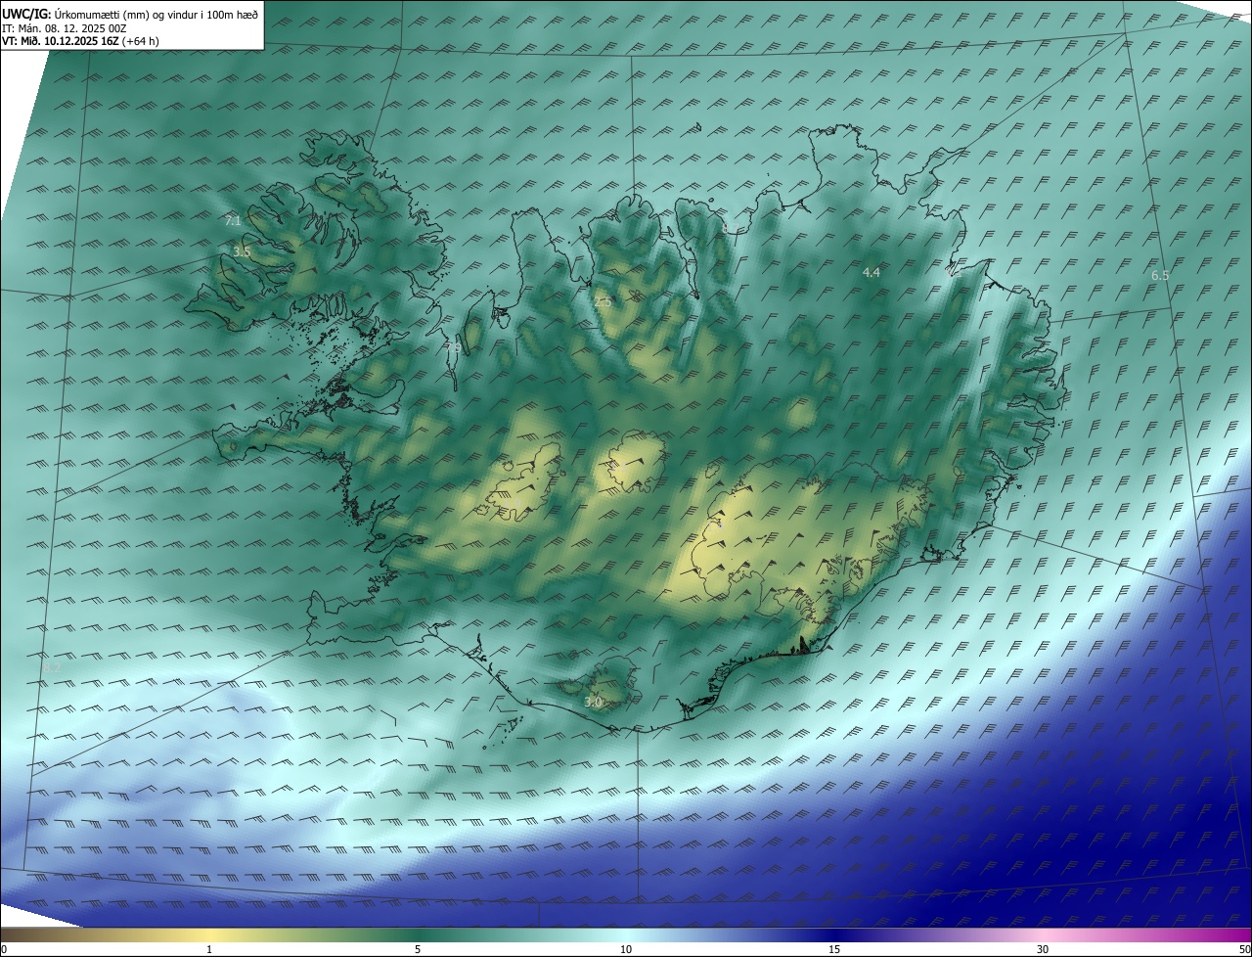Screen dimensions: 1252x957
Task: Click the 50 tick on the colour scale
Action: pyautogui.click(x=1244, y=949)
